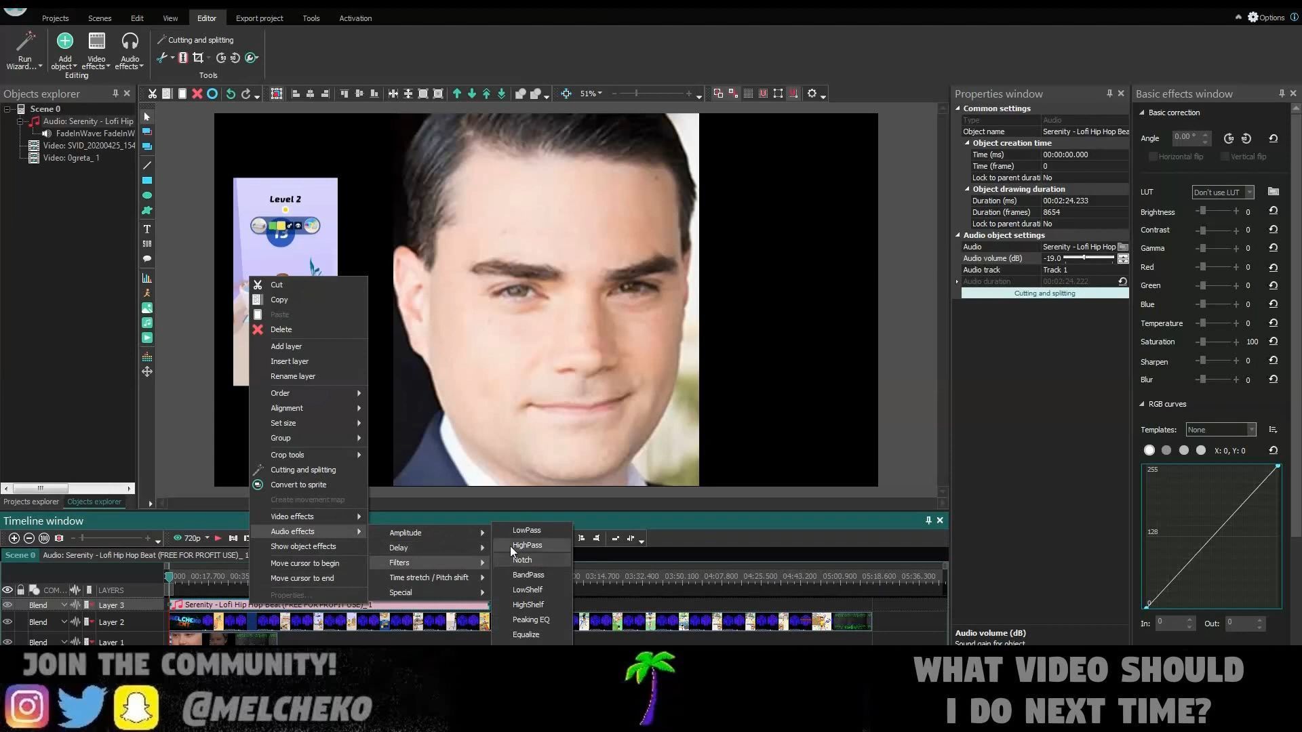Collapse the RGB curves section
The height and width of the screenshot is (732, 1302).
point(1142,404)
